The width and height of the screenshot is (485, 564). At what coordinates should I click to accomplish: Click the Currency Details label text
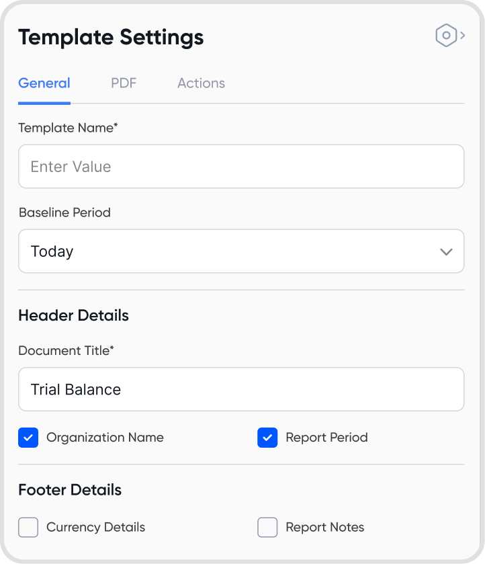coord(95,527)
